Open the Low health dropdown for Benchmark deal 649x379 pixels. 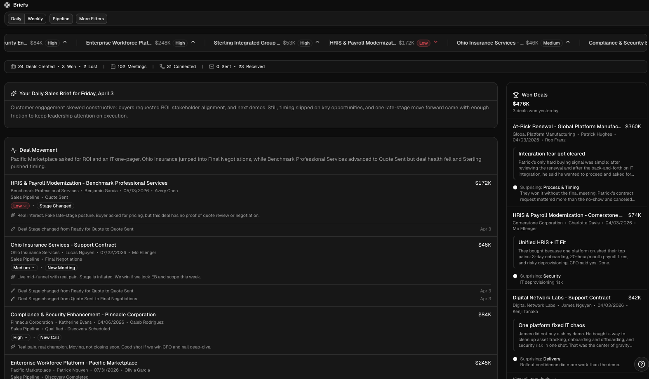pyautogui.click(x=20, y=206)
